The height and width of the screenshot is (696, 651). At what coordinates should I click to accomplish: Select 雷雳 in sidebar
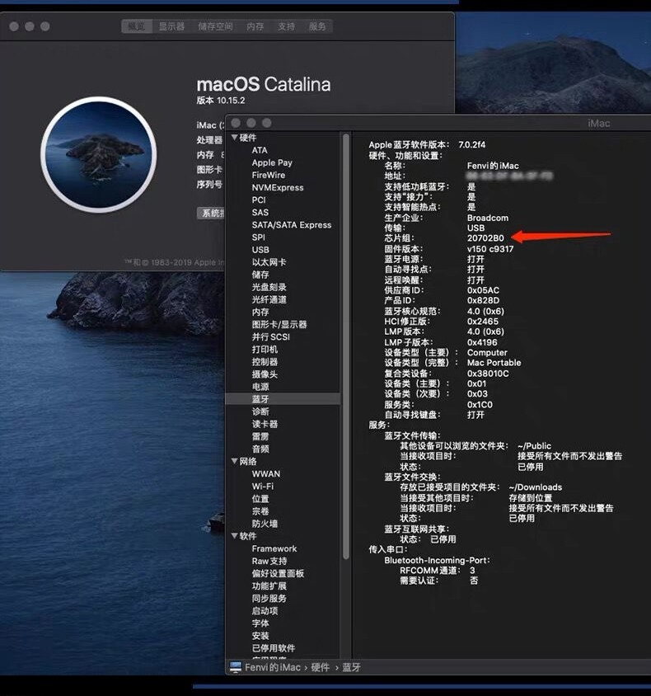click(x=260, y=436)
